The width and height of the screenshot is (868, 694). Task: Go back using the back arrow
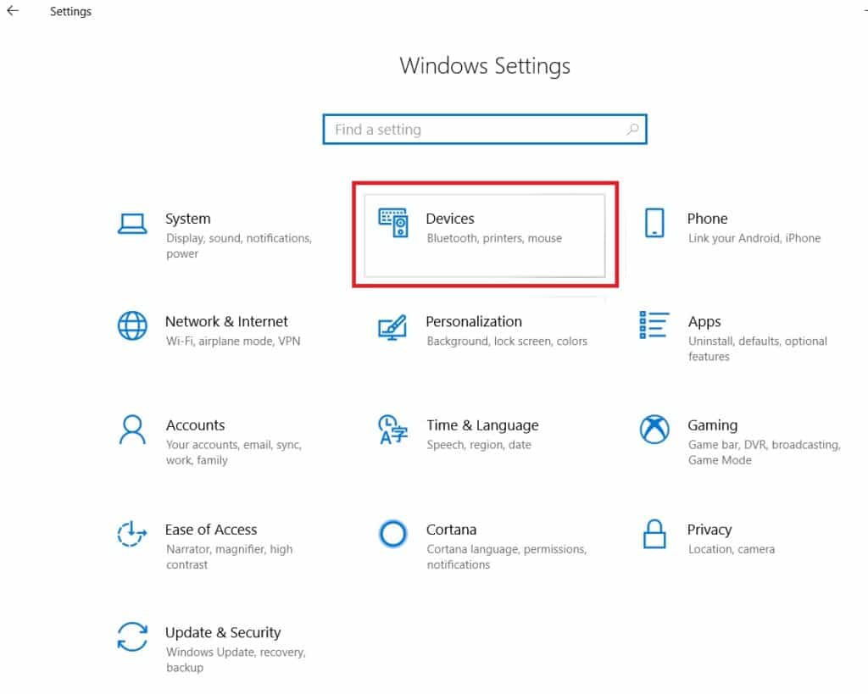tap(13, 11)
